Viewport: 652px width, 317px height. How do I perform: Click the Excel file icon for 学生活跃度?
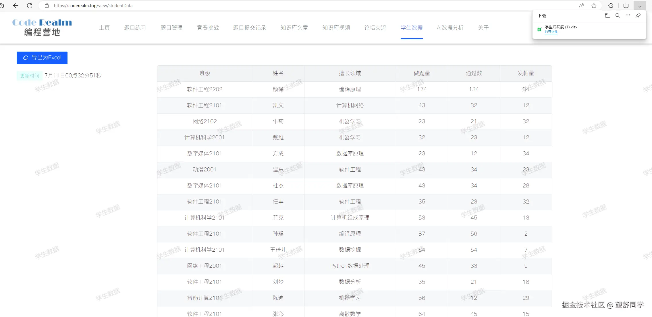(539, 29)
